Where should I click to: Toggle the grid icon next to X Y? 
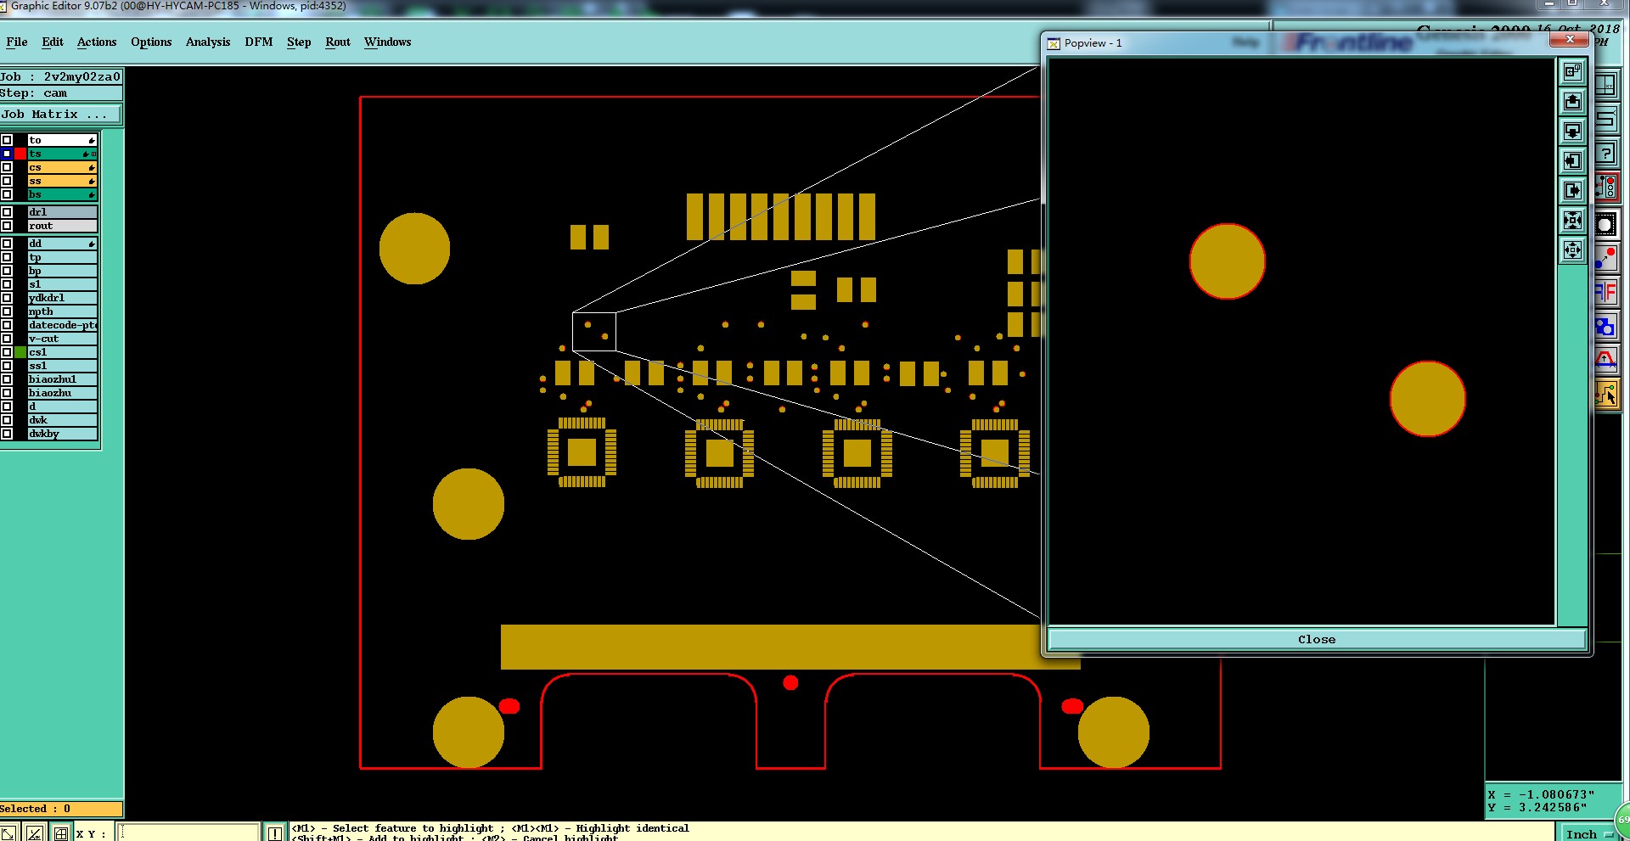[61, 833]
